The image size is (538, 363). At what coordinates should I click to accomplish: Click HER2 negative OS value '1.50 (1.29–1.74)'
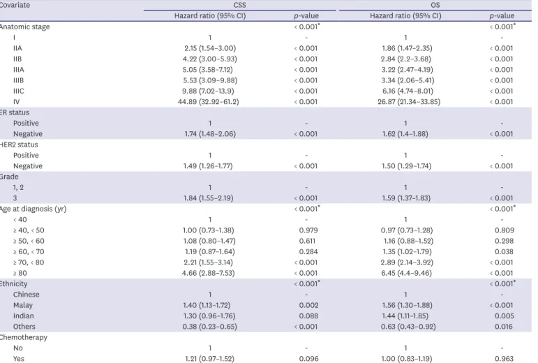407,166
